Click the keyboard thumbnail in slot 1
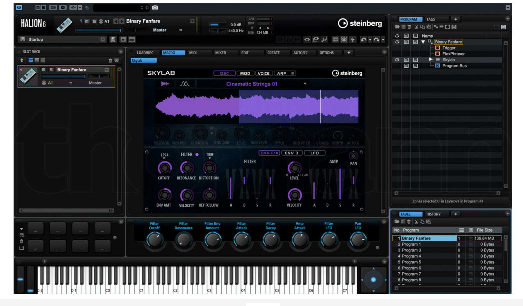Viewport: 523px width, 306px height. click(x=28, y=76)
